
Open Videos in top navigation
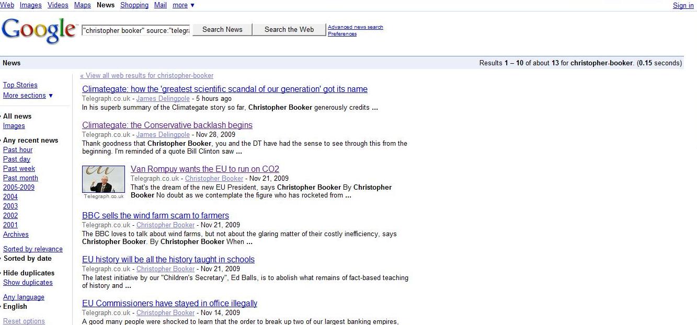pos(58,5)
